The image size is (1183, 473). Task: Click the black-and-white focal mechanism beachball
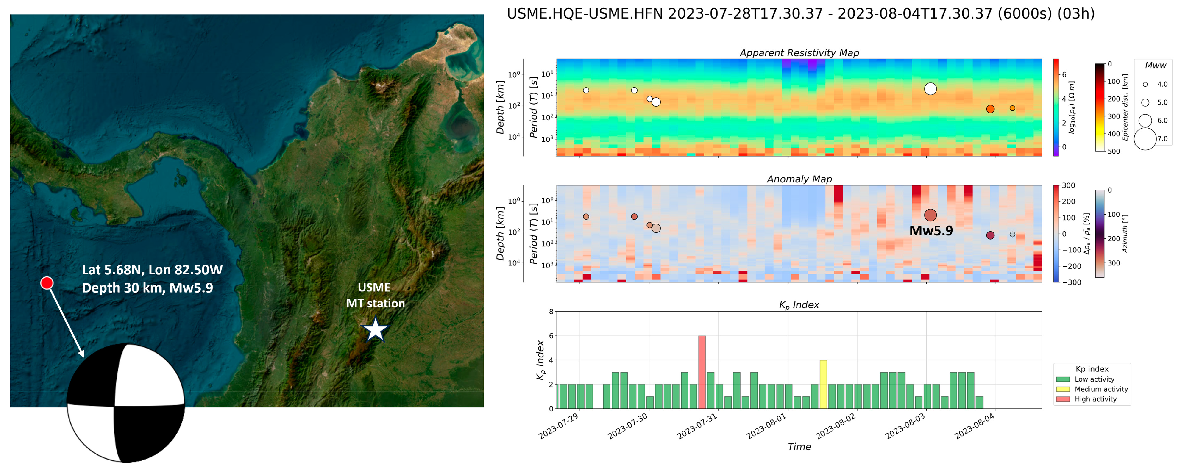pos(126,403)
